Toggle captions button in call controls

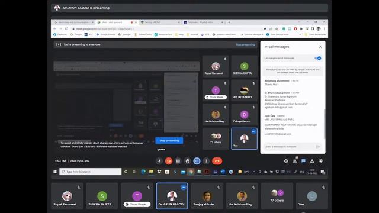click(x=178, y=161)
